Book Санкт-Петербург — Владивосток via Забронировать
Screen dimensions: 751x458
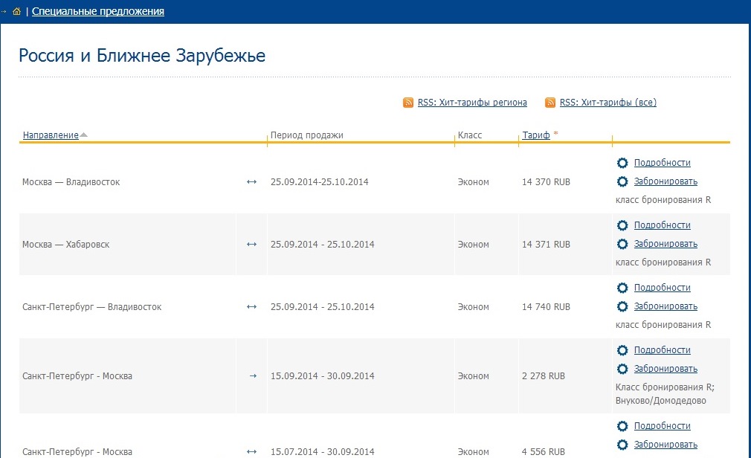[665, 306]
